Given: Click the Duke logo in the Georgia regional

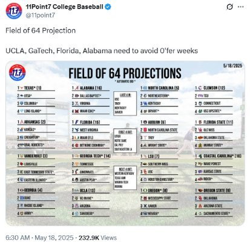Looking at the screenshot, I should (x=22, y=198).
